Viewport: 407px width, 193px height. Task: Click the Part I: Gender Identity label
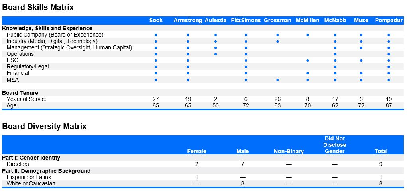pos(31,158)
